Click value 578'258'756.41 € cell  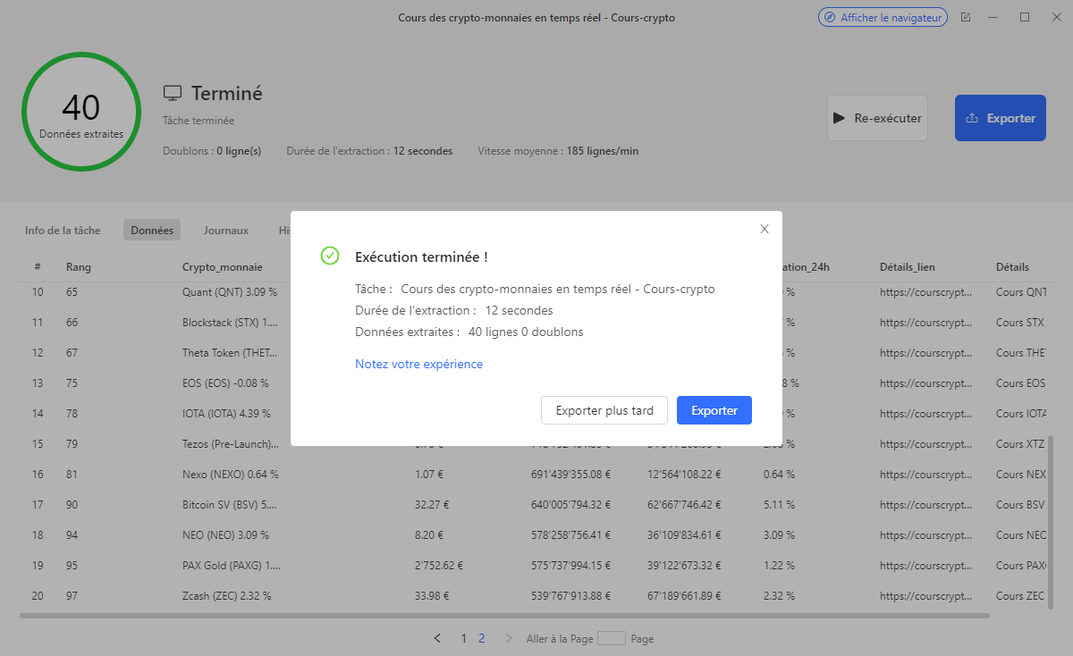[571, 535]
